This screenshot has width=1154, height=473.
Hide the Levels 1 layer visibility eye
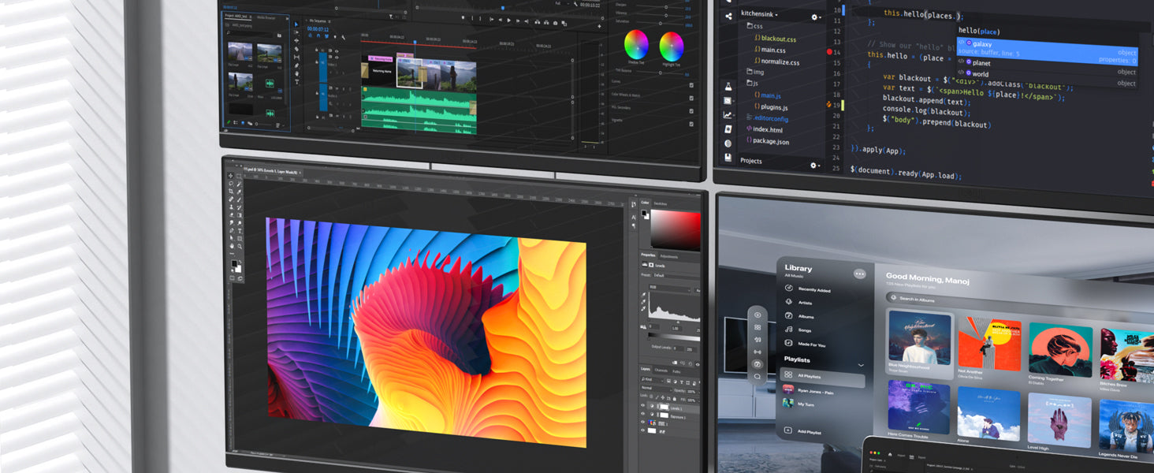coord(642,406)
